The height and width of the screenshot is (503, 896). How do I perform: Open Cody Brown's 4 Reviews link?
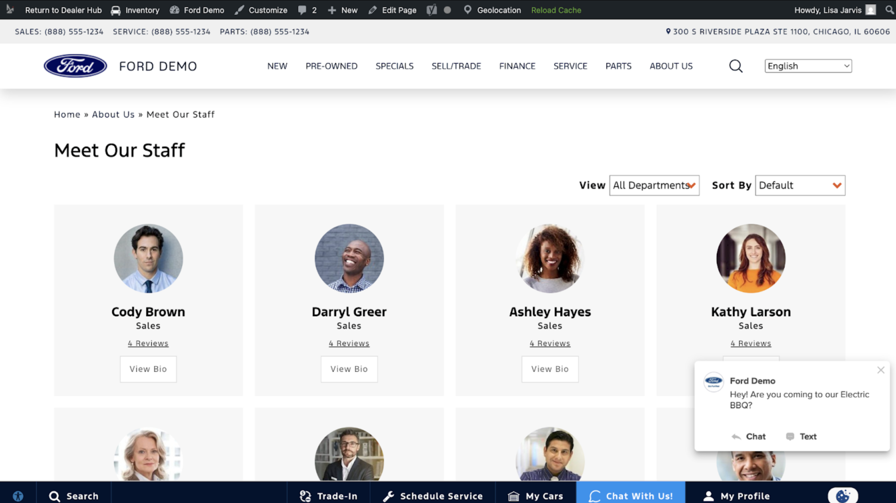pyautogui.click(x=148, y=343)
